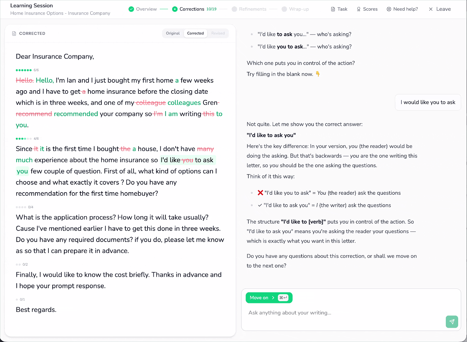The height and width of the screenshot is (342, 467).
Task: Click the Need help lifebuoy icon
Action: 389,9
